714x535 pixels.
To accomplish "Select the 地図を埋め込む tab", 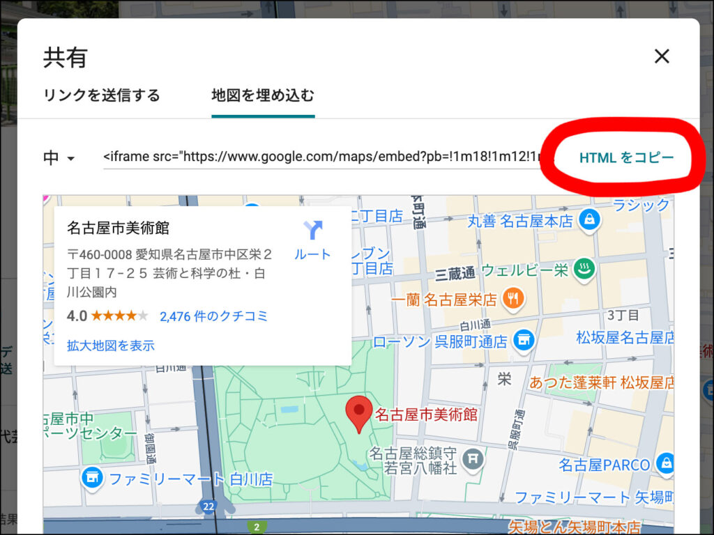I will pos(263,95).
